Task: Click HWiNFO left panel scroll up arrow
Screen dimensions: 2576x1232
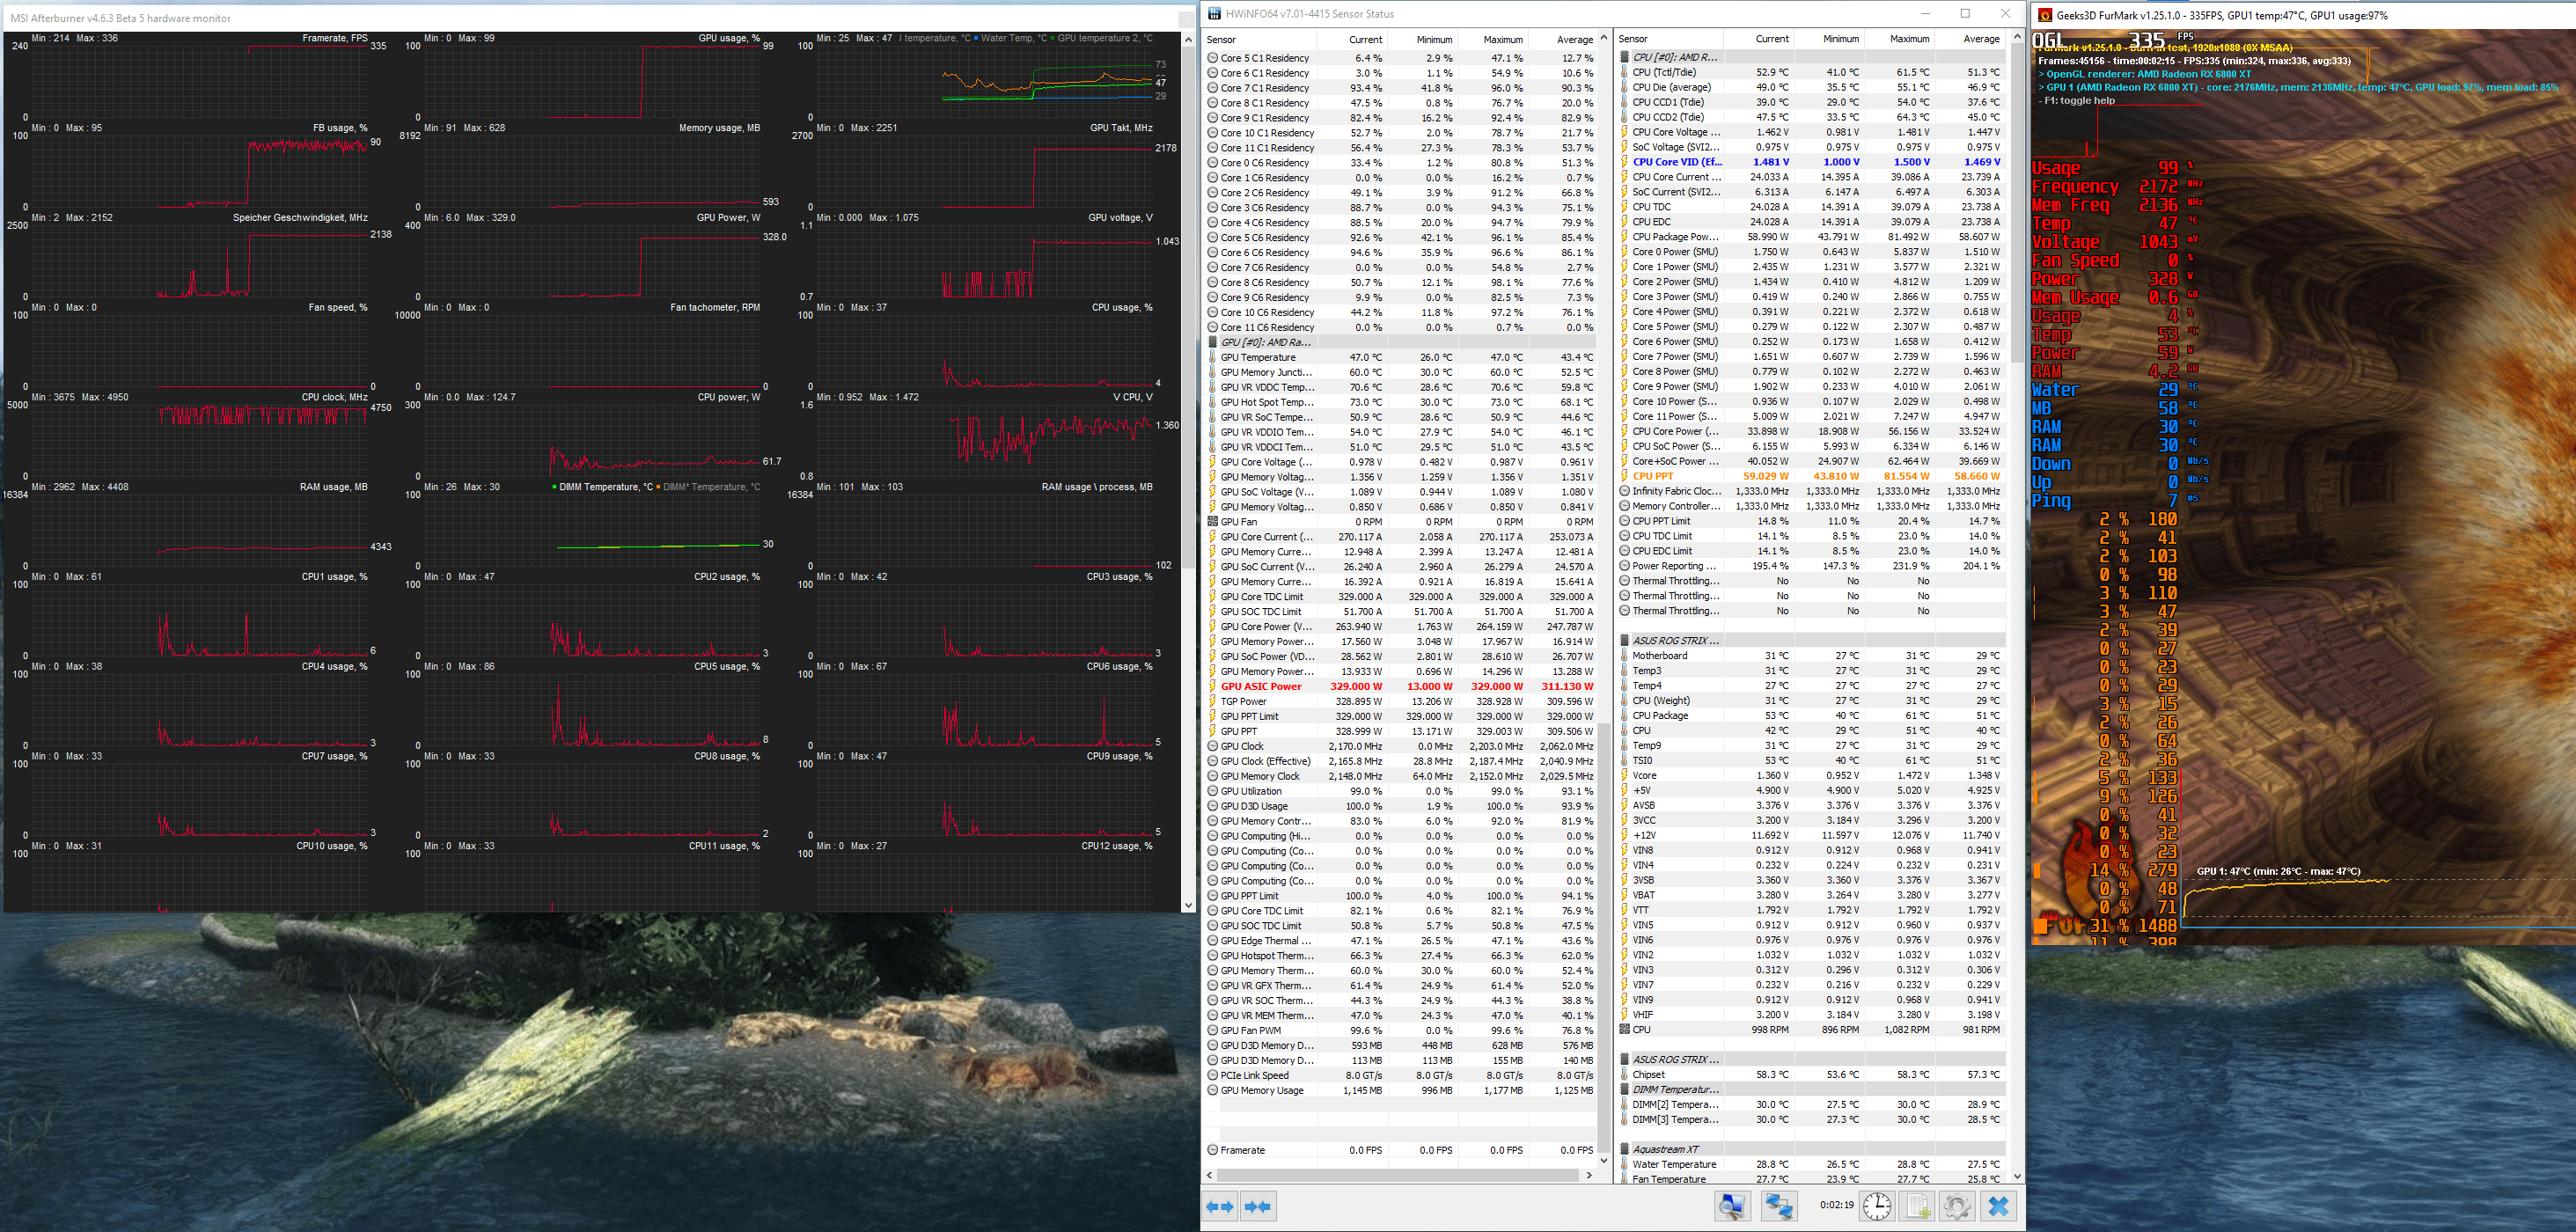Action: [x=1604, y=39]
